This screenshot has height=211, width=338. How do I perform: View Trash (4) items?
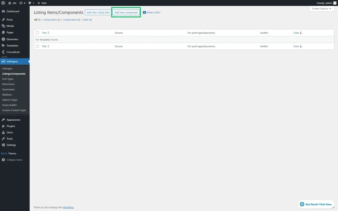pyautogui.click(x=87, y=19)
